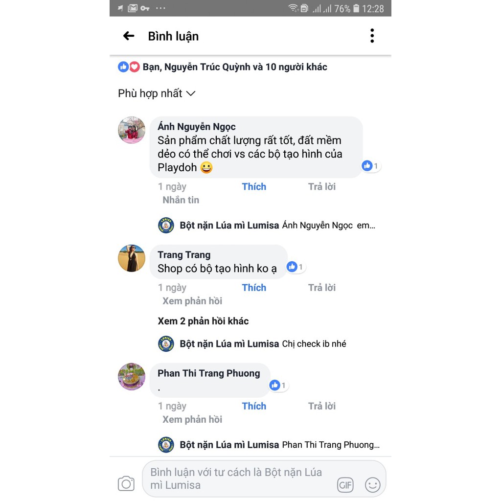Tap like reaction count on Ánh's comment
The image size is (501, 501).
pyautogui.click(x=371, y=166)
